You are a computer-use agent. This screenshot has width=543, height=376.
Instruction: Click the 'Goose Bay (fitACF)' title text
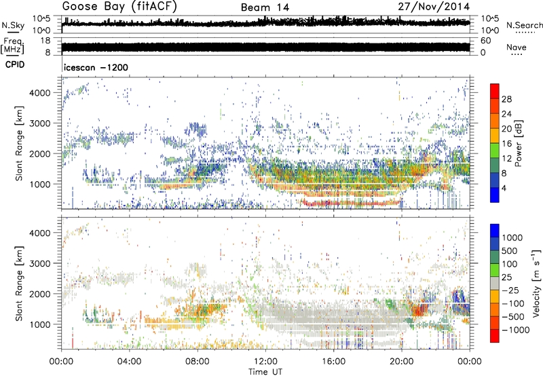119,7
